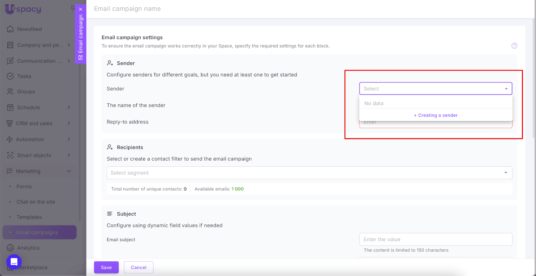Close the Email campaign side panel
536x276 pixels.
point(80,9)
